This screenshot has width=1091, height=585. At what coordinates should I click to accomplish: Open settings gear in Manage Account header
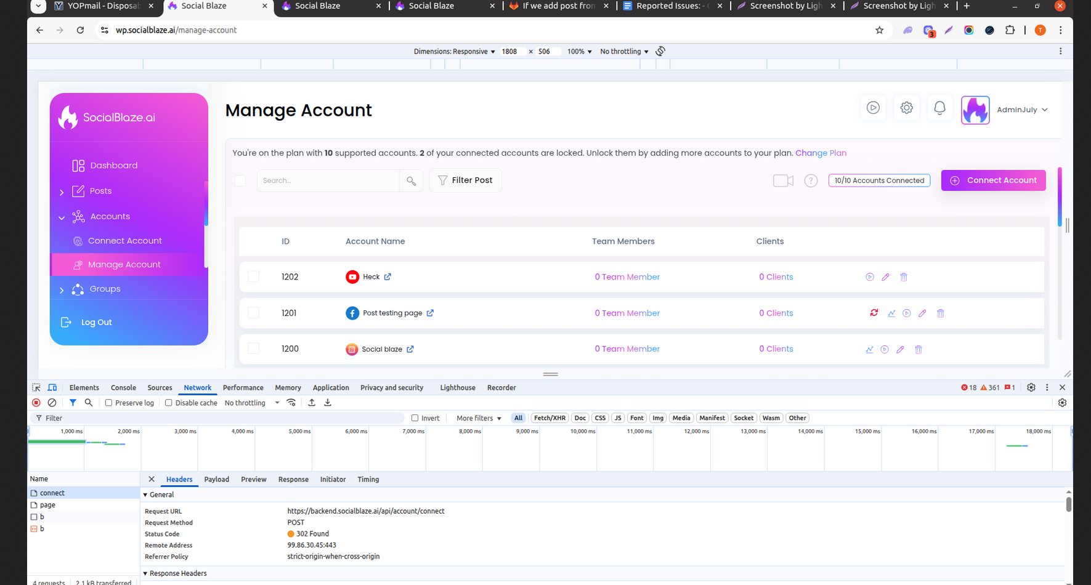coord(906,108)
